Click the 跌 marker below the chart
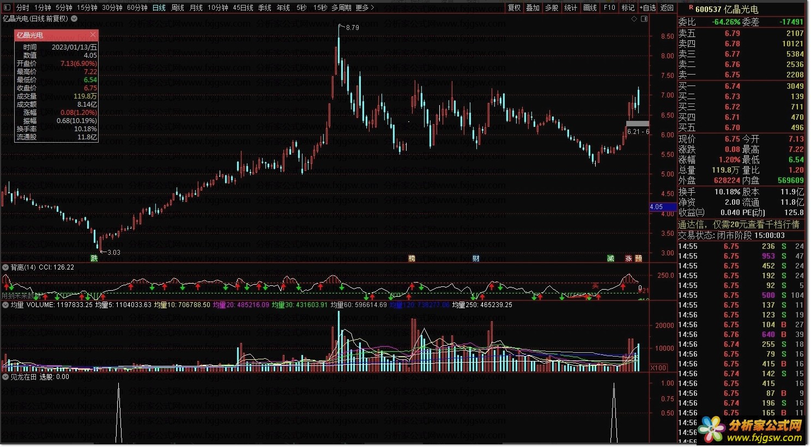The width and height of the screenshot is (811, 447). [x=94, y=258]
